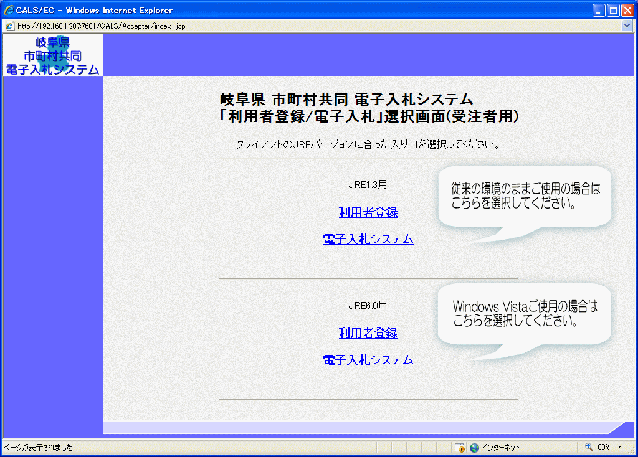The width and height of the screenshot is (638, 457).
Task: Click the 従来の環境のまま speech bubble
Action: click(525, 203)
